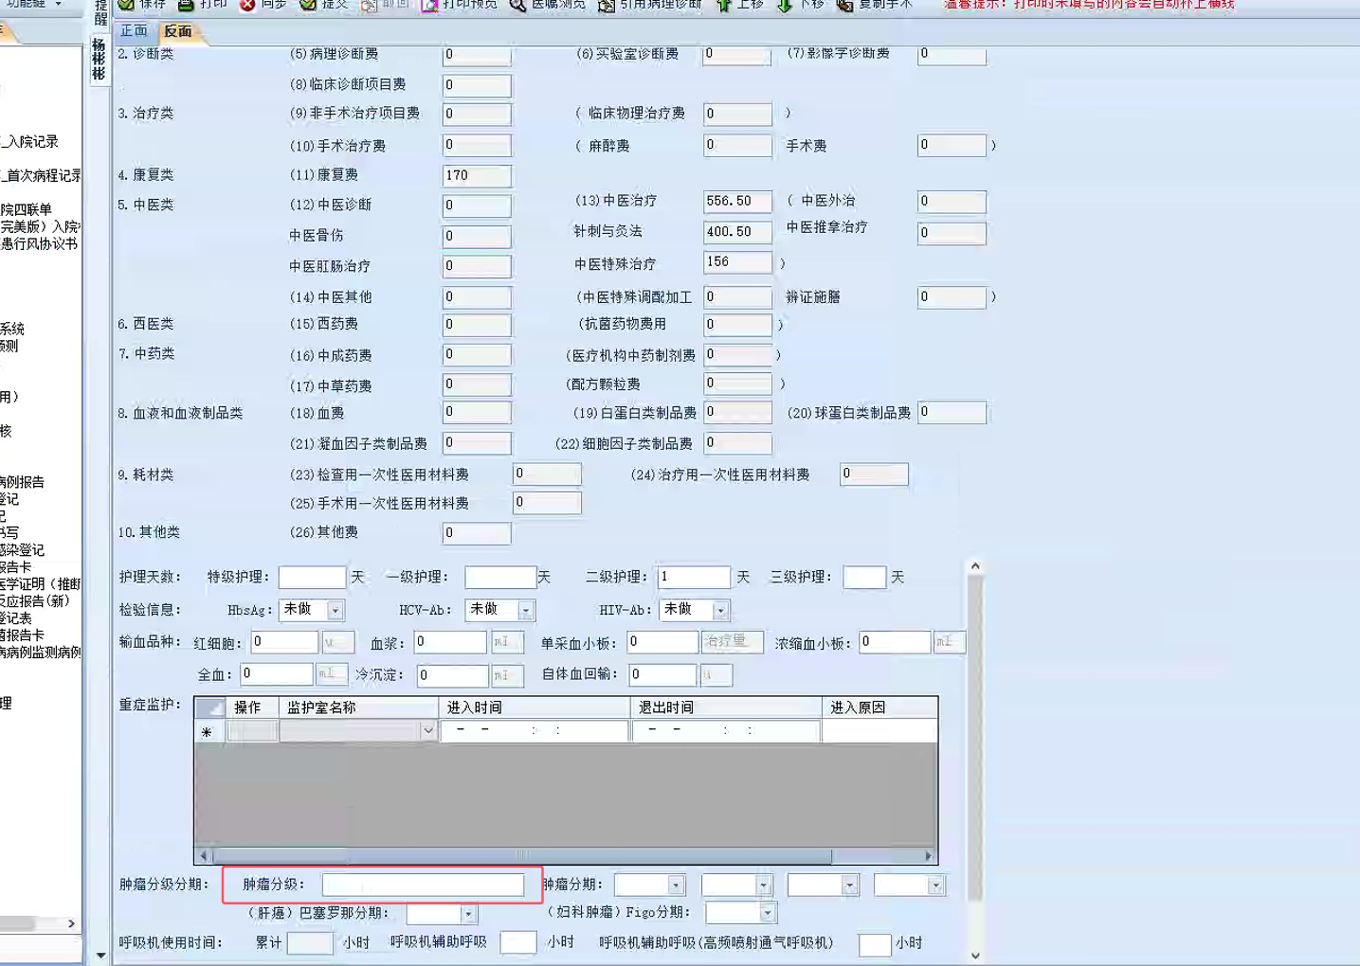Click 引用病理诊断 toolbar icon
The image size is (1360, 966).
607,5
